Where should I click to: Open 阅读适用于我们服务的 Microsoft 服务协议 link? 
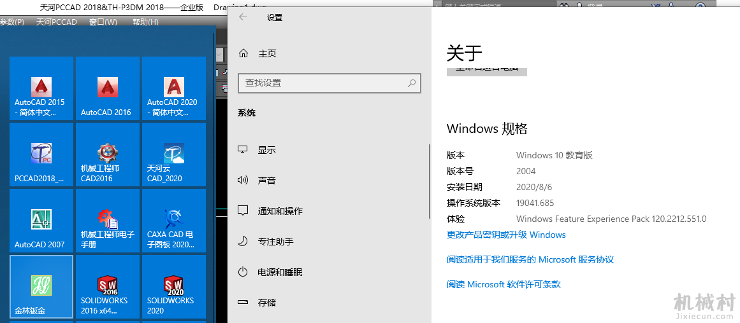530,259
